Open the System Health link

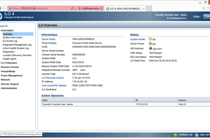tap(138, 39)
